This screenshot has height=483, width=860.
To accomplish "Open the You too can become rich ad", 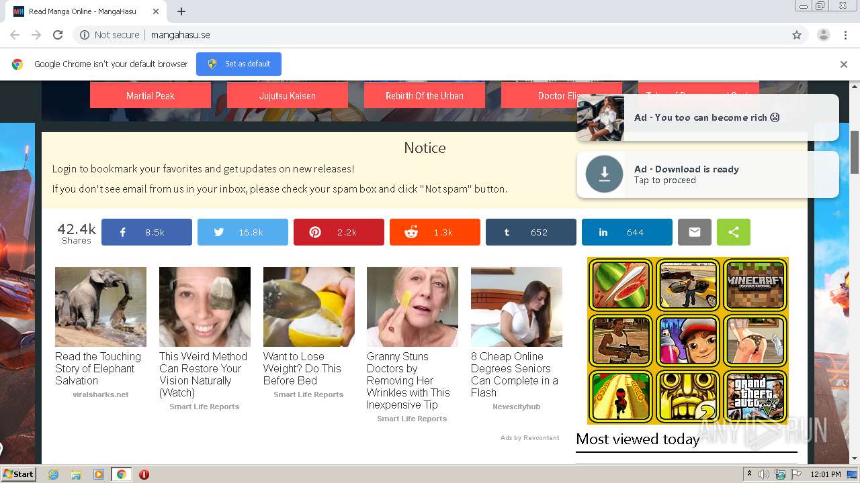I will [x=707, y=117].
